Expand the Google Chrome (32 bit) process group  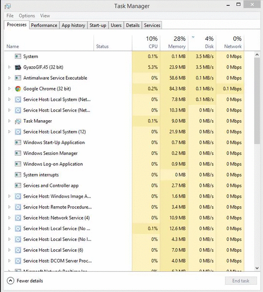(x=9, y=89)
